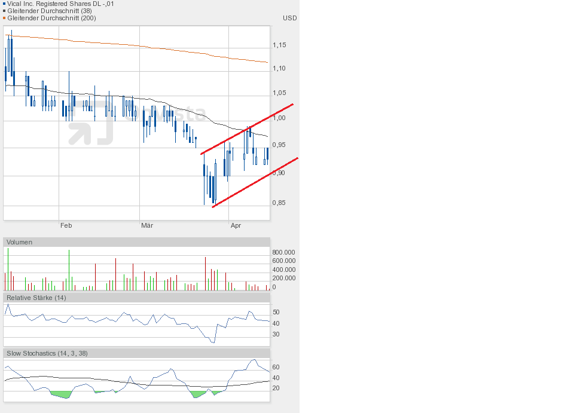Click the 50 level label on the RSI panel

pyautogui.click(x=276, y=312)
